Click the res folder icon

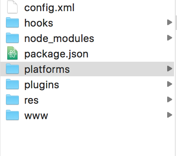pos(12,99)
